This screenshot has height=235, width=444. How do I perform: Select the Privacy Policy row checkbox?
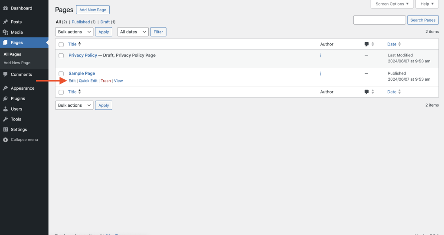tap(61, 55)
